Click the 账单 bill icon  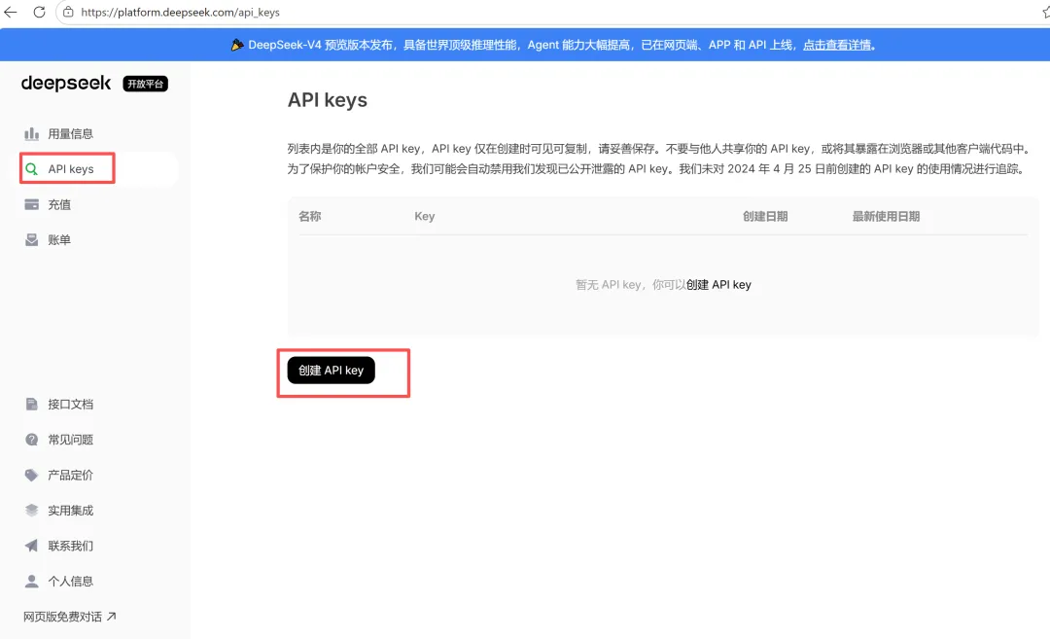31,240
